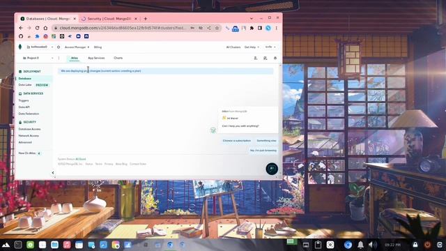This screenshot has height=251, width=446.
Task: Open the extensions puzzle icon
Action: tap(252, 28)
